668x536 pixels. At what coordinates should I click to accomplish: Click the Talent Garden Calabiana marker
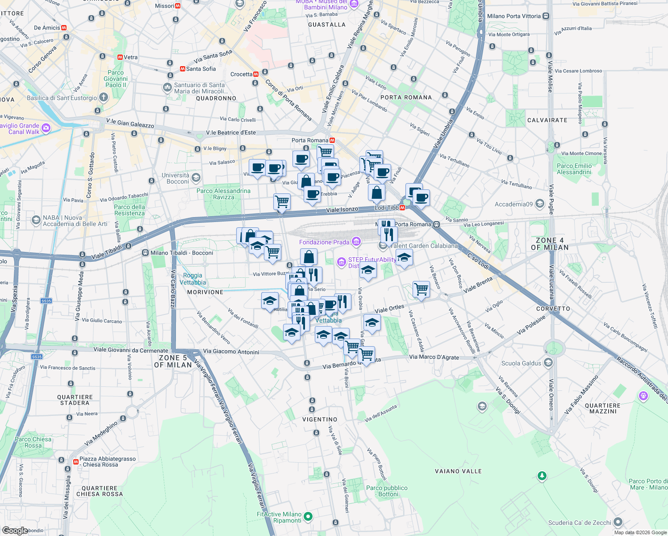[383, 245]
